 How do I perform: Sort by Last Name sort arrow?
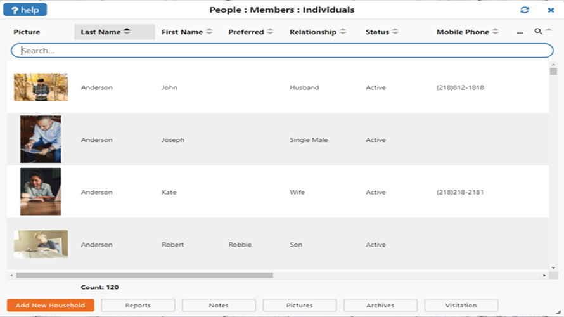[x=127, y=32]
